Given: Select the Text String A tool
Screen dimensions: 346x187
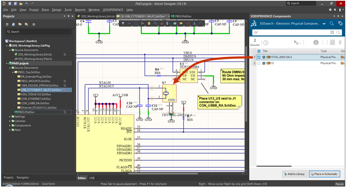Looking at the screenshot, I should pyautogui.click(x=194, y=23).
